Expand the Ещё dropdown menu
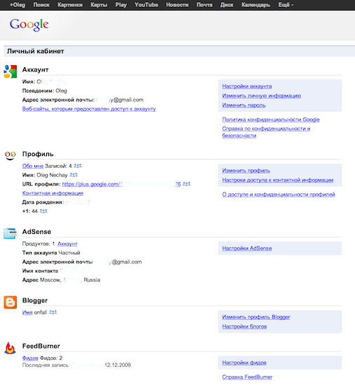 (286, 5)
